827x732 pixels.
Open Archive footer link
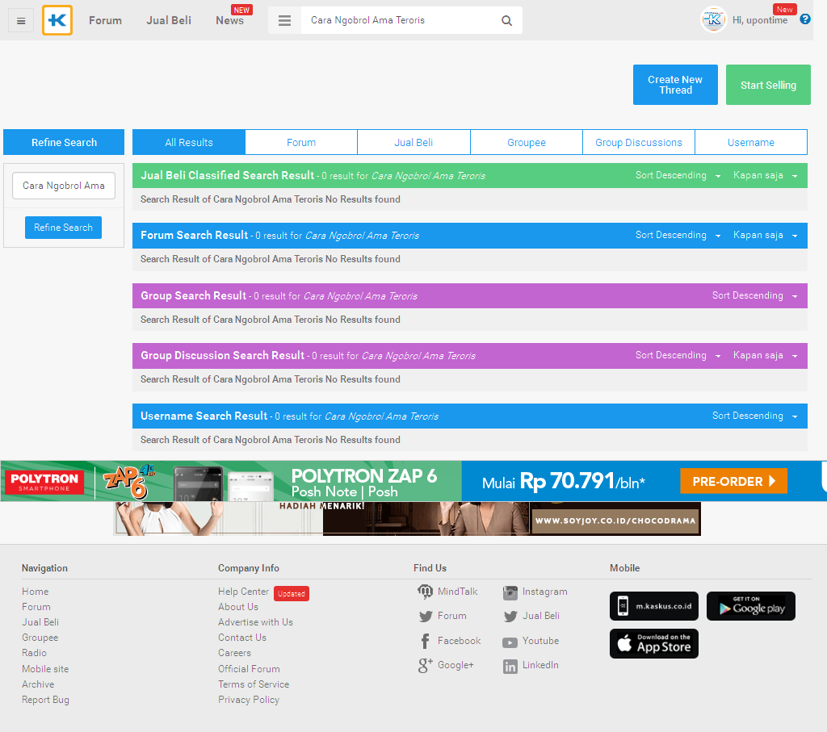38,684
